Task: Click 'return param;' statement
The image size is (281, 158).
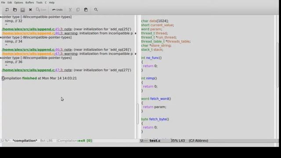Action: tap(155, 107)
